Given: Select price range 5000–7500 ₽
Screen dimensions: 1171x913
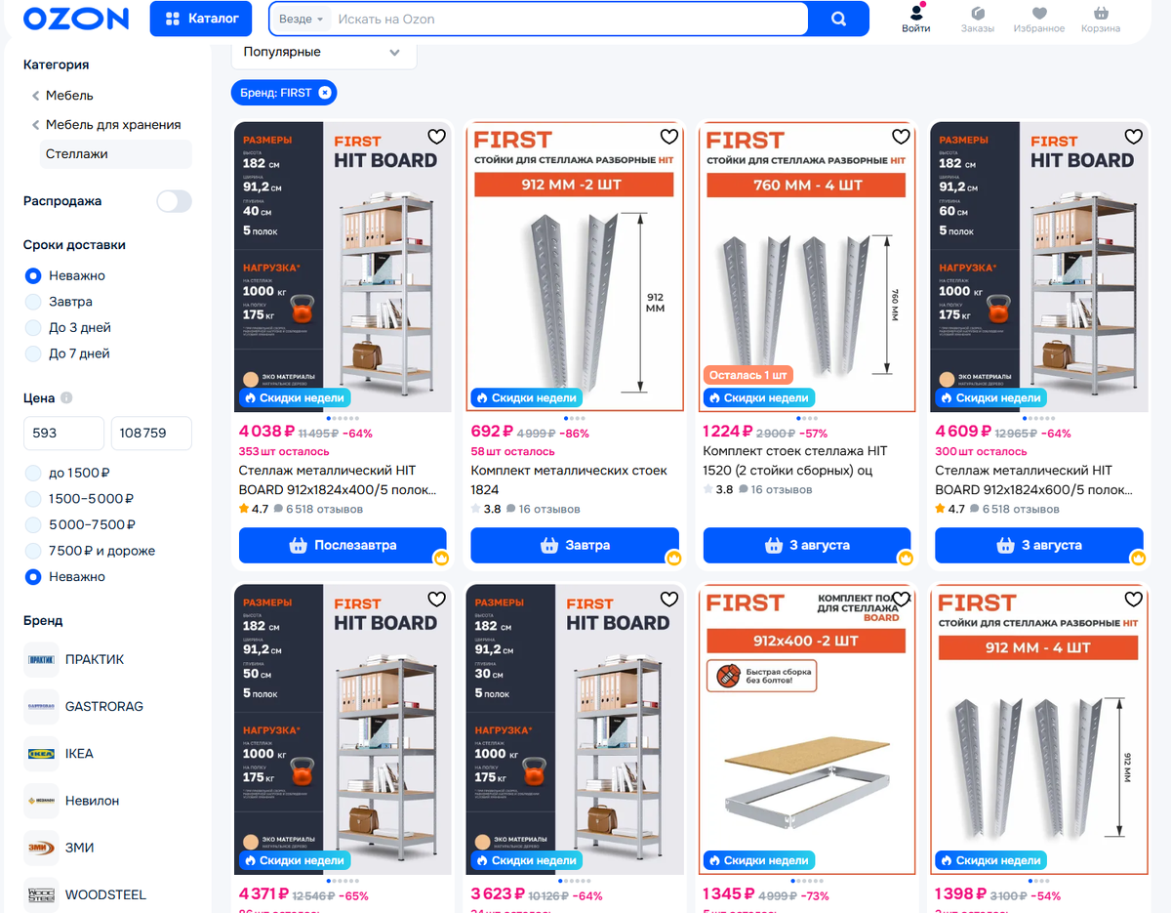Looking at the screenshot, I should [x=33, y=524].
